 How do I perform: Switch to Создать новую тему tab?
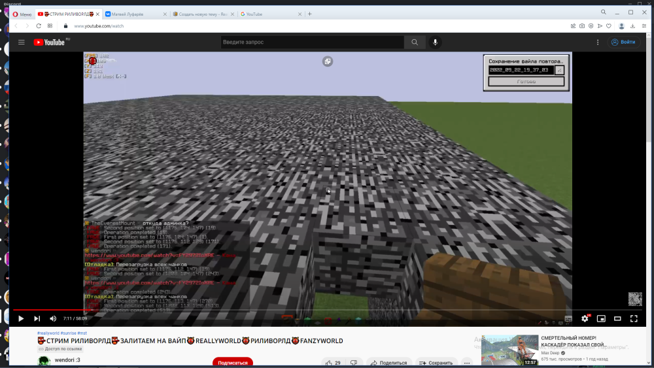[x=203, y=14]
